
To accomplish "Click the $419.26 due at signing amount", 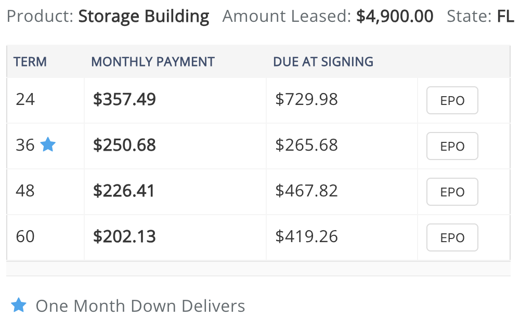I will [x=306, y=236].
